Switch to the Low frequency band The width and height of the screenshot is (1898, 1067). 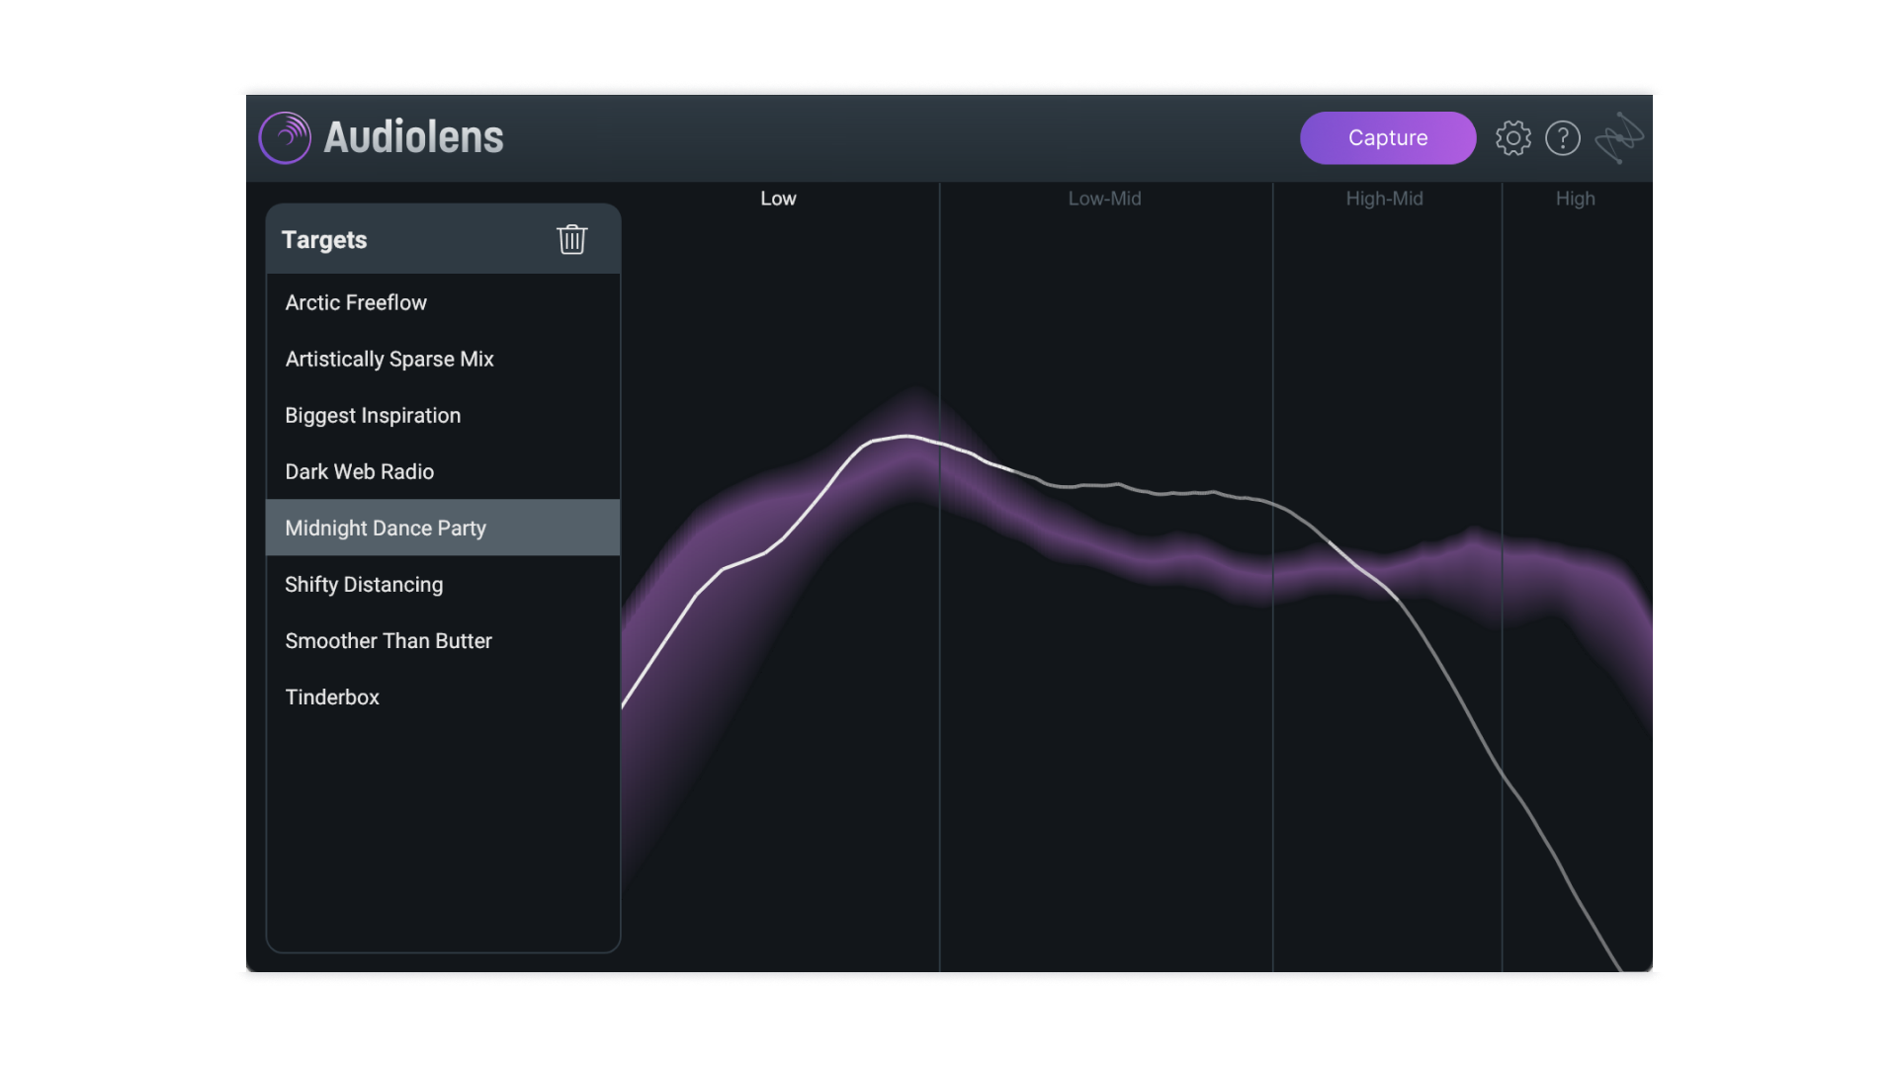tap(778, 199)
